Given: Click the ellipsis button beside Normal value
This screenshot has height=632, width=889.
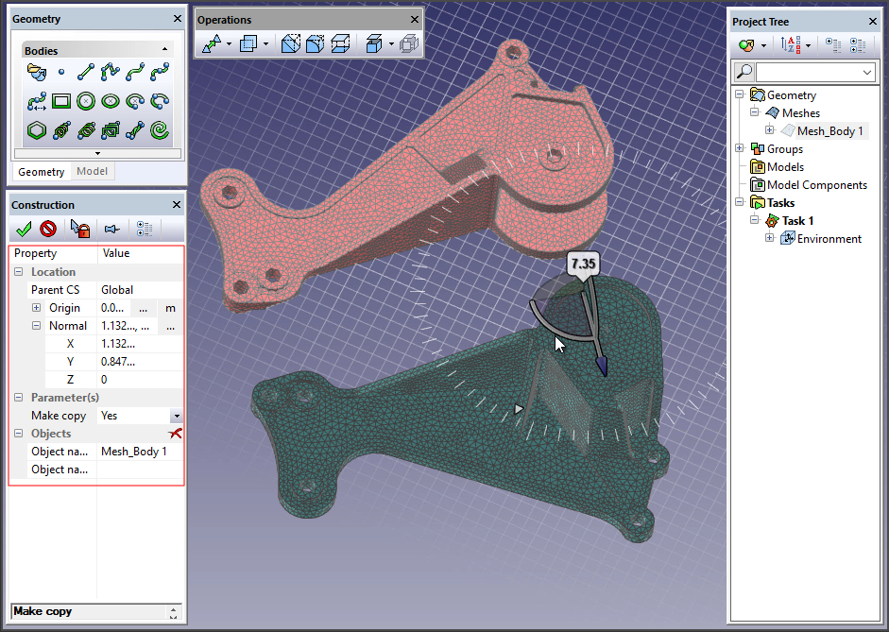Looking at the screenshot, I should pos(171,326).
